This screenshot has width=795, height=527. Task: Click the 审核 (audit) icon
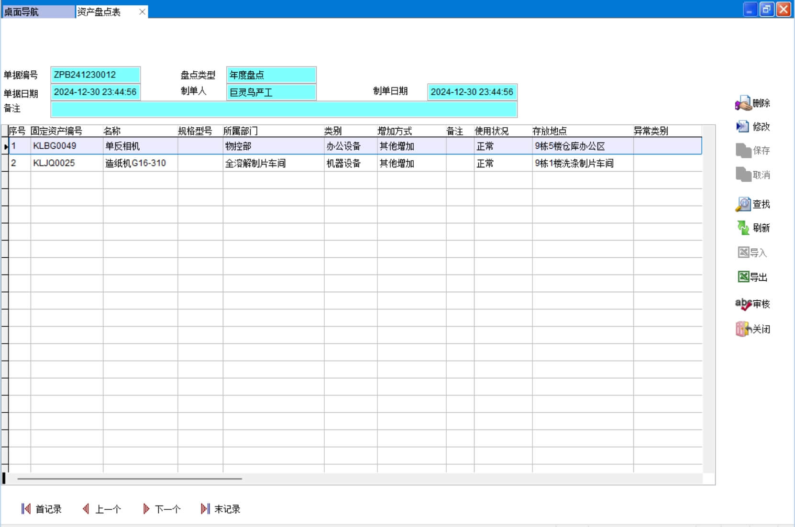743,304
